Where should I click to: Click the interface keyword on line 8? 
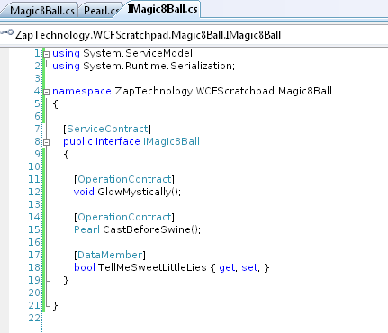(118, 141)
